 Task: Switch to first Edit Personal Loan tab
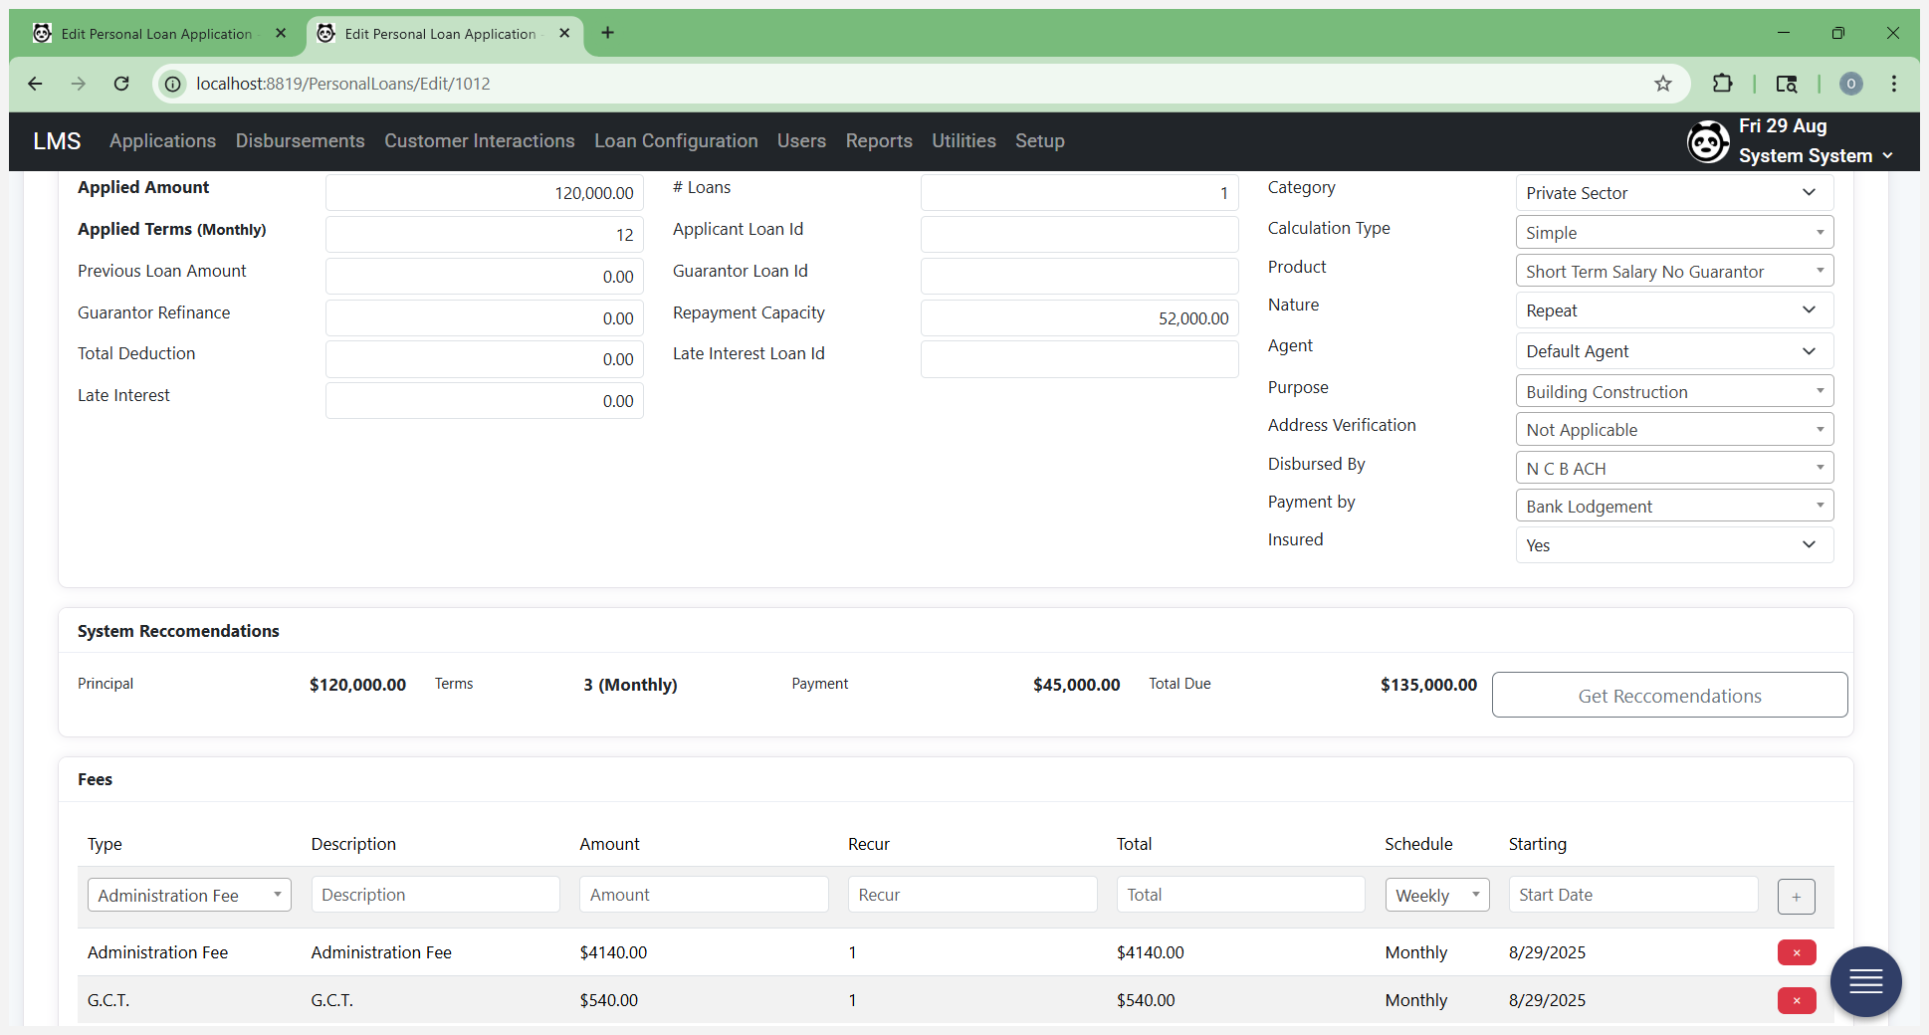[x=156, y=34]
